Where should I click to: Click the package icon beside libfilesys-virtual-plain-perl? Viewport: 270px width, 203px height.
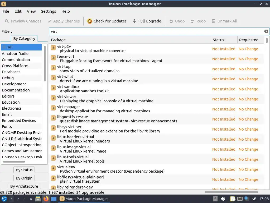point(53,178)
